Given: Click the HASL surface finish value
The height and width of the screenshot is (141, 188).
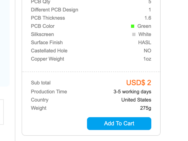Looking at the screenshot, I should (x=145, y=43).
